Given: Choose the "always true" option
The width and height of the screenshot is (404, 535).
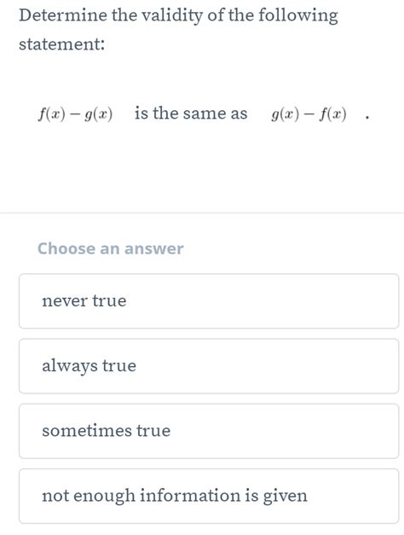Looking at the screenshot, I should [209, 366].
